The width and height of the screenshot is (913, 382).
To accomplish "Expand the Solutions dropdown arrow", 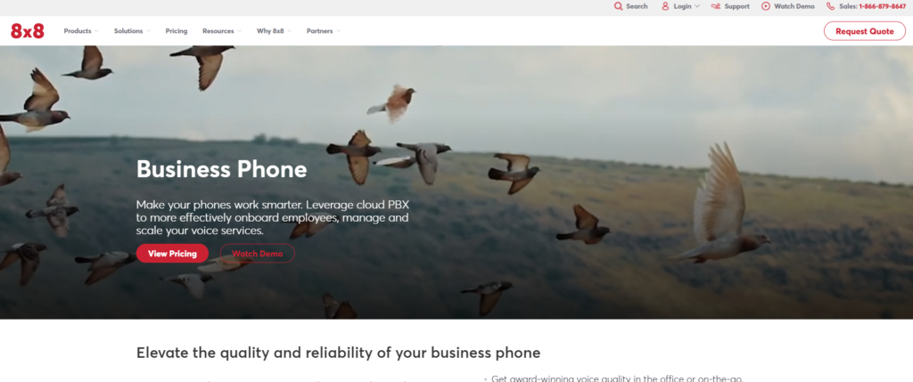I will [x=149, y=31].
